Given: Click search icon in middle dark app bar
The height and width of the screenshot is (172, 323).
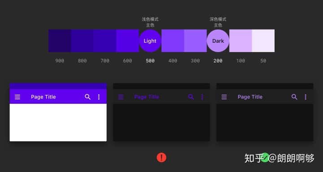Looking at the screenshot, I should (191, 97).
